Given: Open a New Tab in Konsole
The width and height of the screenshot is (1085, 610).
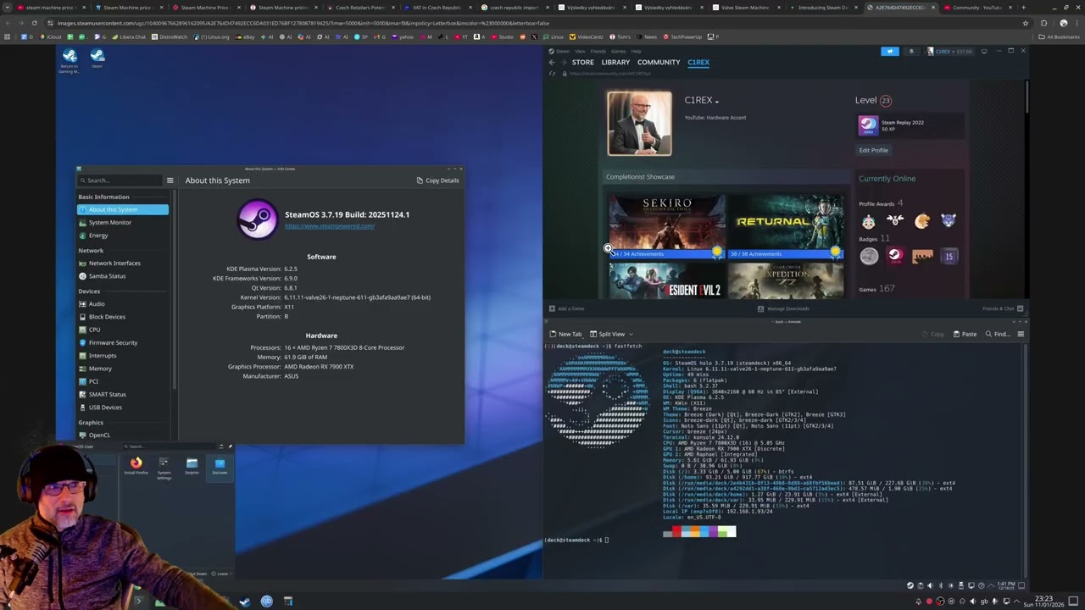Looking at the screenshot, I should tap(565, 334).
